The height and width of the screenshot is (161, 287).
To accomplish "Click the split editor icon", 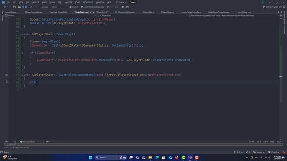I will pyautogui.click(x=281, y=16).
